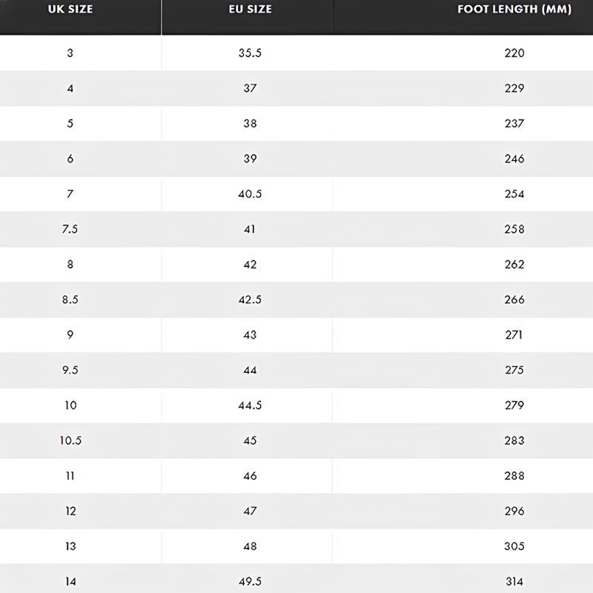The height and width of the screenshot is (593, 593).
Task: Click EU size 47 cell
Action: tap(250, 511)
